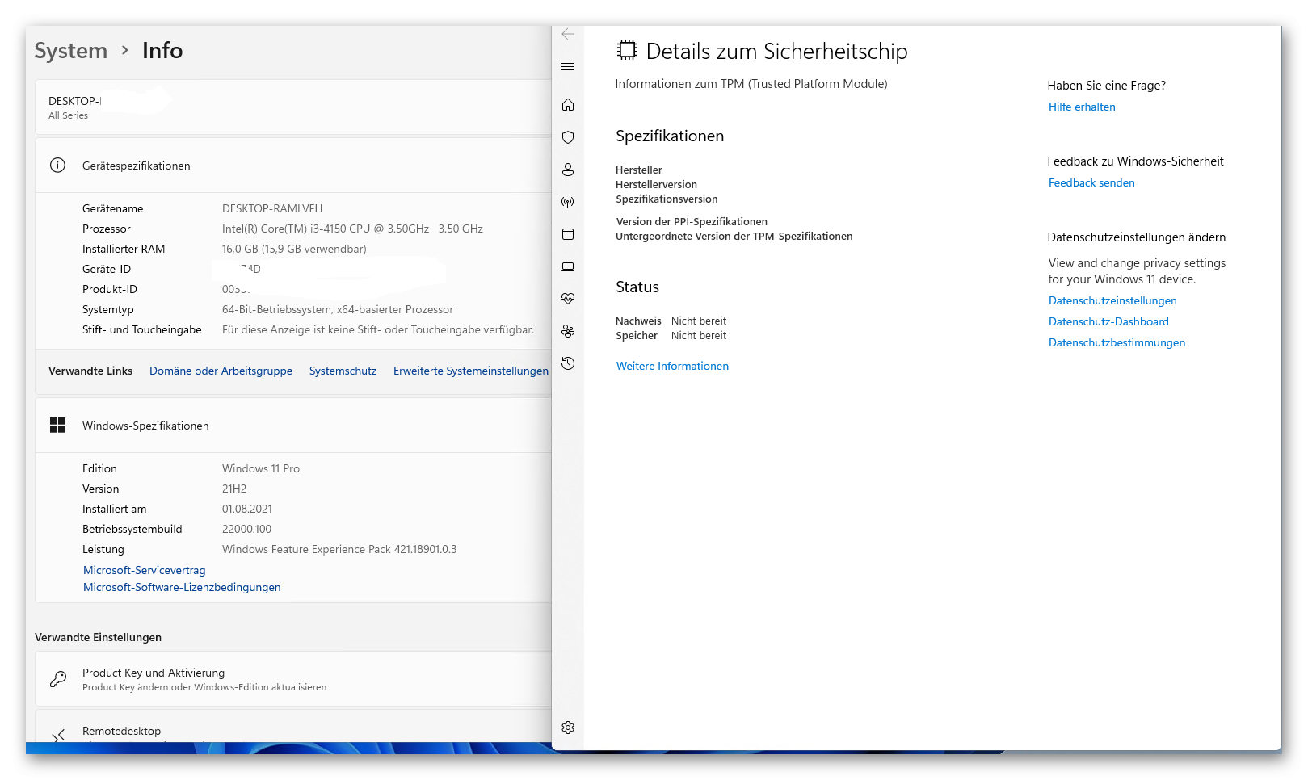Image resolution: width=1308 pixels, height=780 pixels.
Task: Select the Systemtyp 64-Bit-Betriebssystem value
Action: pyautogui.click(x=338, y=309)
